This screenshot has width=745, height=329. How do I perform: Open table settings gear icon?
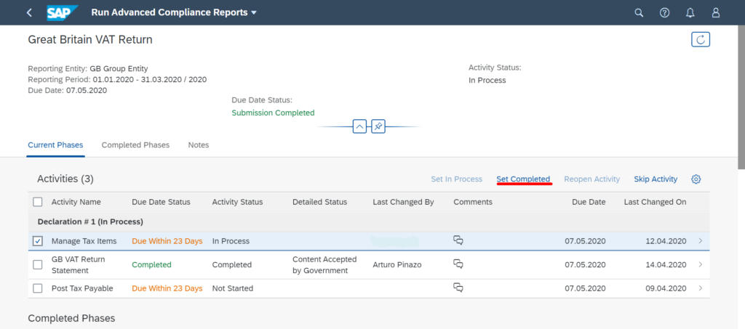pyautogui.click(x=696, y=179)
